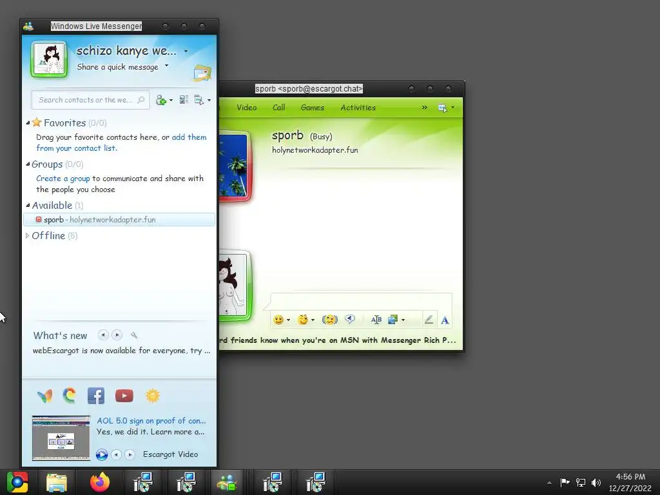Open the wink picker icon
This screenshot has height=495, width=660.
point(303,320)
